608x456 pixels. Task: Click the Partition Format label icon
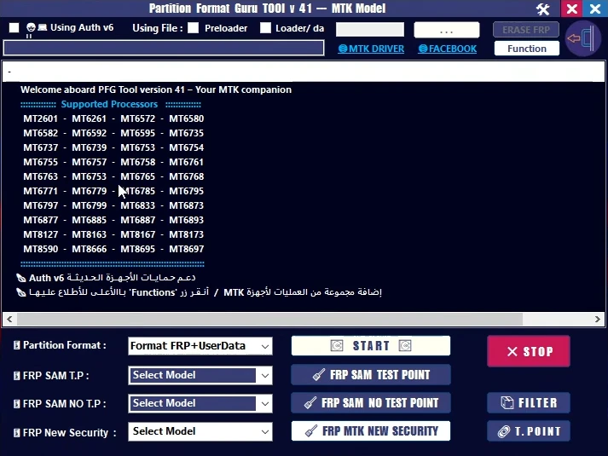[x=17, y=345]
